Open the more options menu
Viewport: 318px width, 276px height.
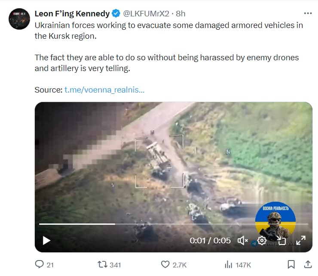308,13
